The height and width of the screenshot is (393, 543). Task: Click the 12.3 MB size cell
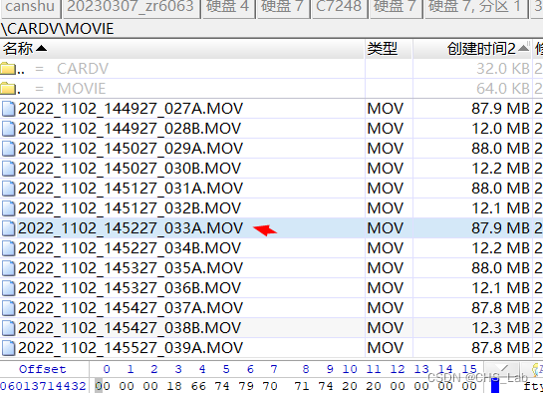pos(500,328)
